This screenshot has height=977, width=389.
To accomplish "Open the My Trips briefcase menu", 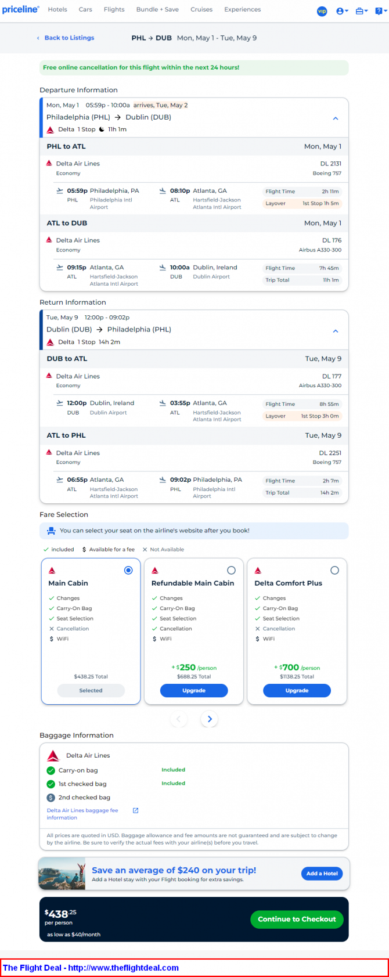I will (x=361, y=11).
